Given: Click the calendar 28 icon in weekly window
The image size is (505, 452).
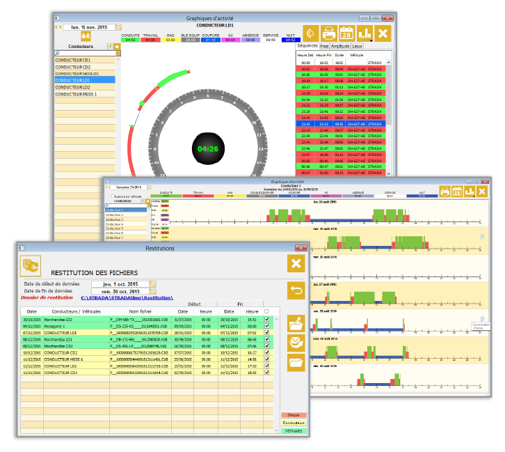Looking at the screenshot, I should tap(457, 192).
